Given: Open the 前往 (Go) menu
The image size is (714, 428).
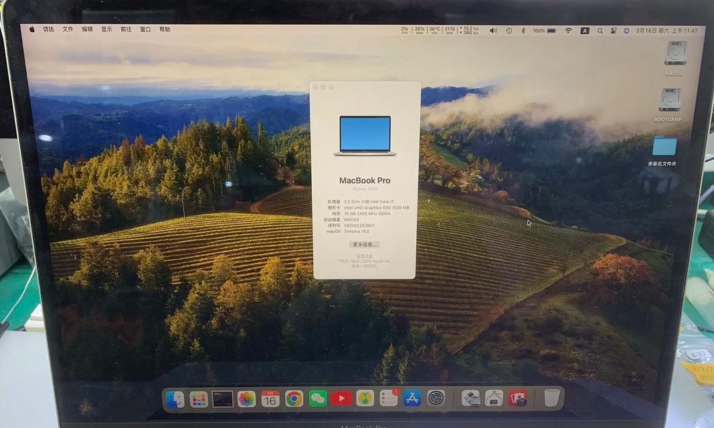Looking at the screenshot, I should [126, 29].
